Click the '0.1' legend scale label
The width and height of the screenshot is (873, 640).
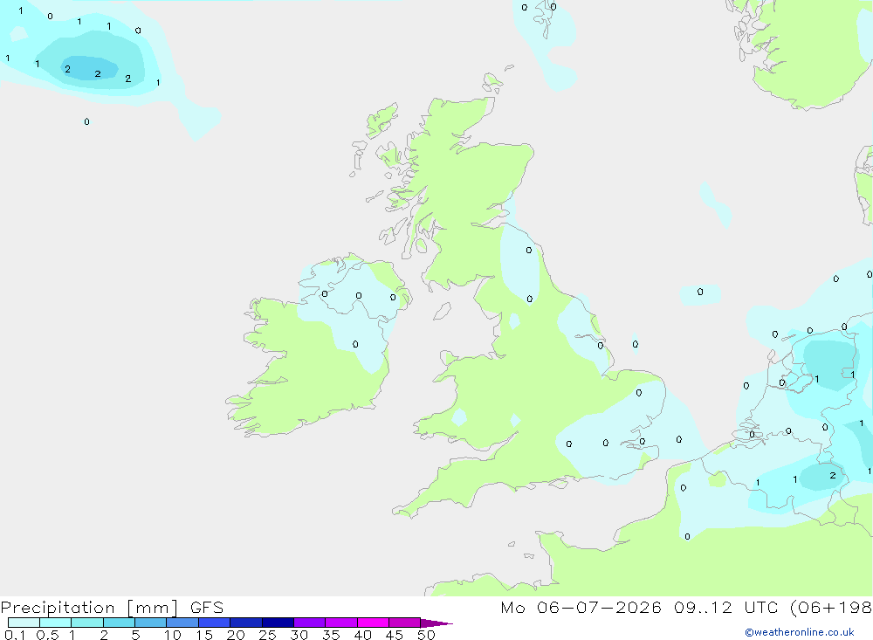15,635
